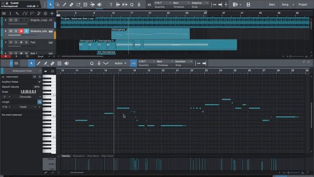Viewport: 314px width, 177px height.
Task: Select the Range tool in the top toolbar
Action: click(x=57, y=4)
